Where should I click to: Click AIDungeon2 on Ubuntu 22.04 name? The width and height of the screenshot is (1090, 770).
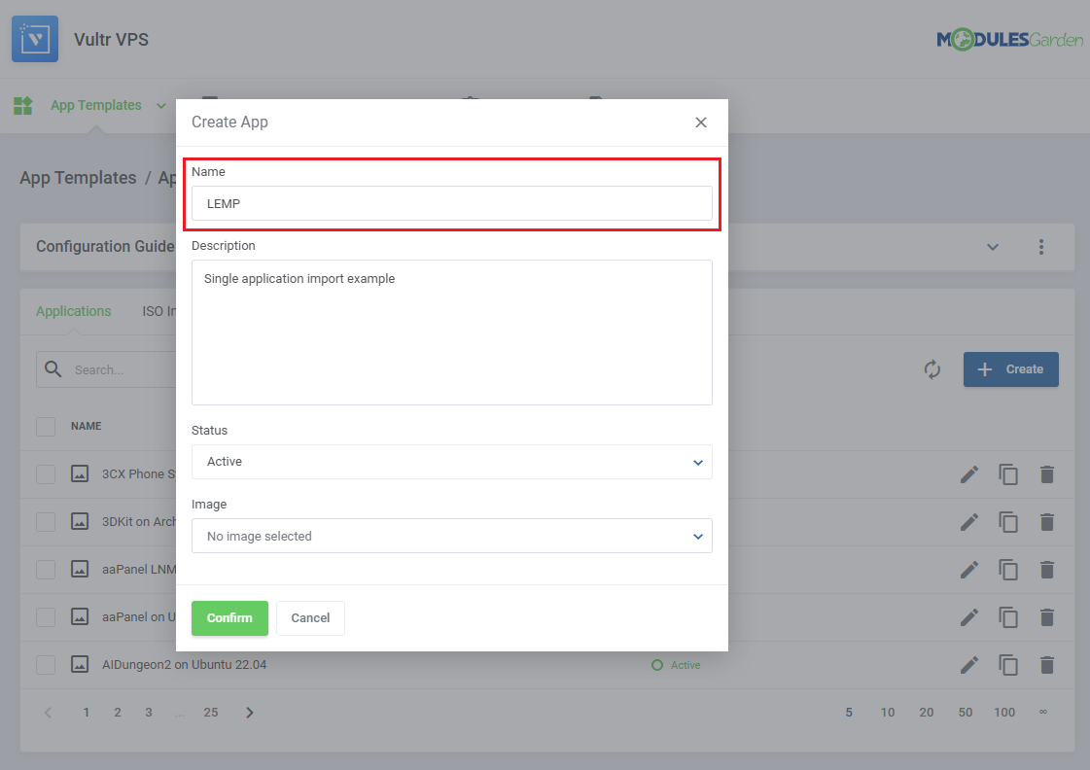pyautogui.click(x=184, y=664)
